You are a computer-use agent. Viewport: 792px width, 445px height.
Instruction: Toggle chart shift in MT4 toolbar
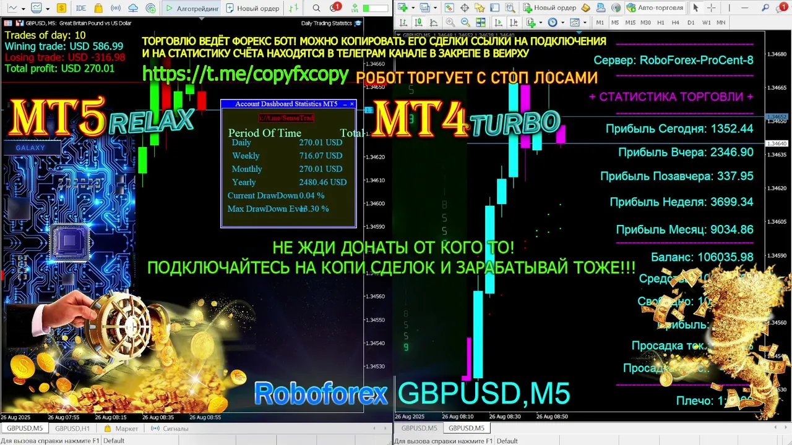point(514,22)
